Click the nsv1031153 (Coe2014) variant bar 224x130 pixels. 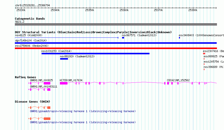pos(95,54)
